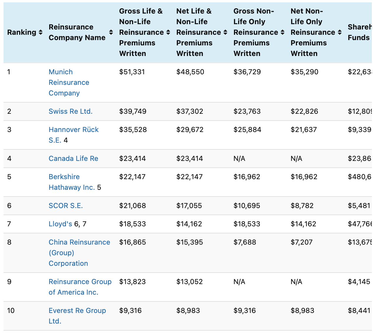Sort by Gross Life & Non-Life Premiums
The width and height of the screenshot is (376, 333).
pyautogui.click(x=168, y=32)
